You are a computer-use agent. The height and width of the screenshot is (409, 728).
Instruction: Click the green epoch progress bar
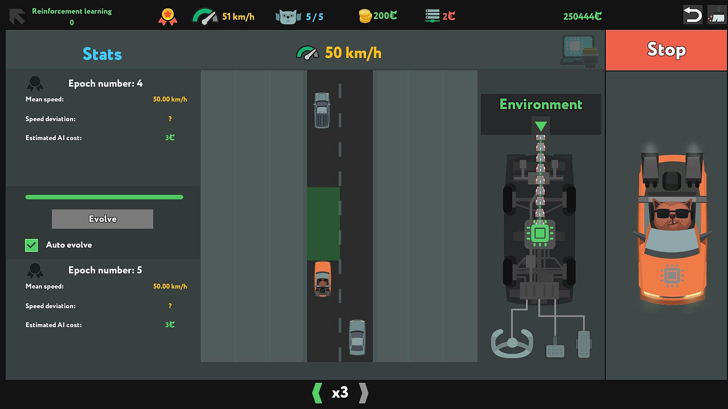pos(104,197)
